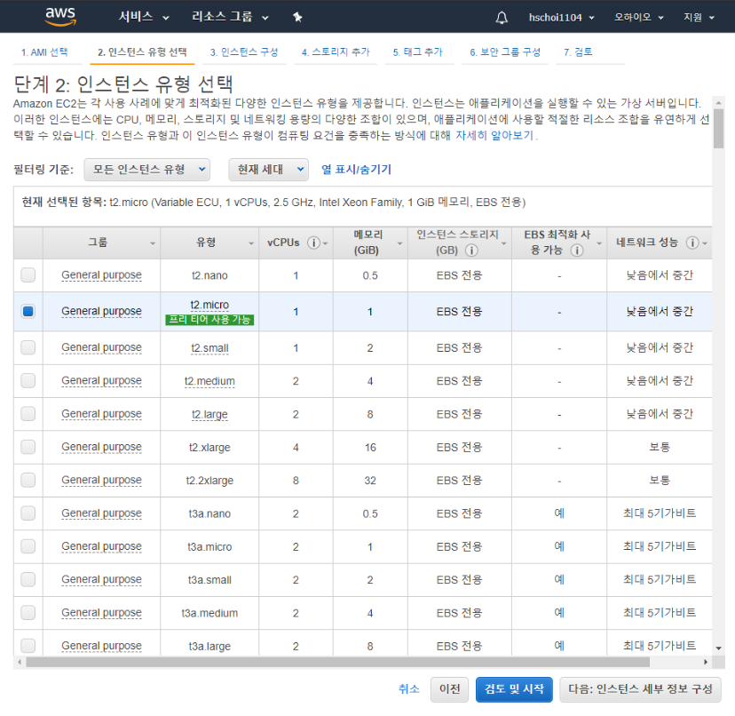735x716 pixels.
Task: Sort by the 메모리 (GiB) column arrow
Action: pyautogui.click(x=399, y=243)
